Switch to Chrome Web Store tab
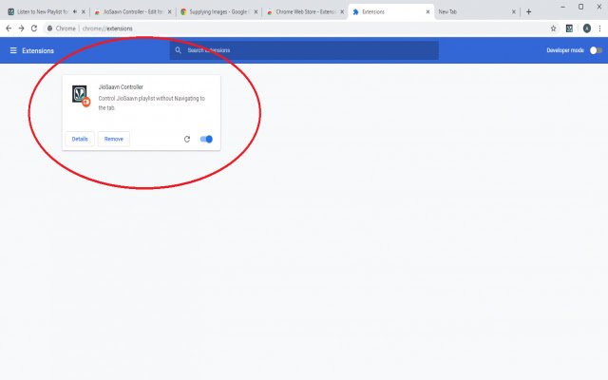The width and height of the screenshot is (608, 380). tap(305, 12)
